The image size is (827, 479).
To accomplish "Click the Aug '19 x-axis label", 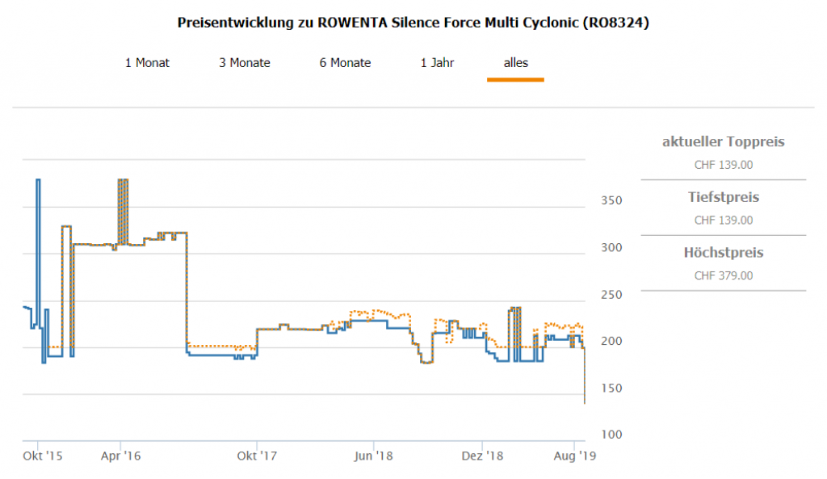I will [576, 456].
